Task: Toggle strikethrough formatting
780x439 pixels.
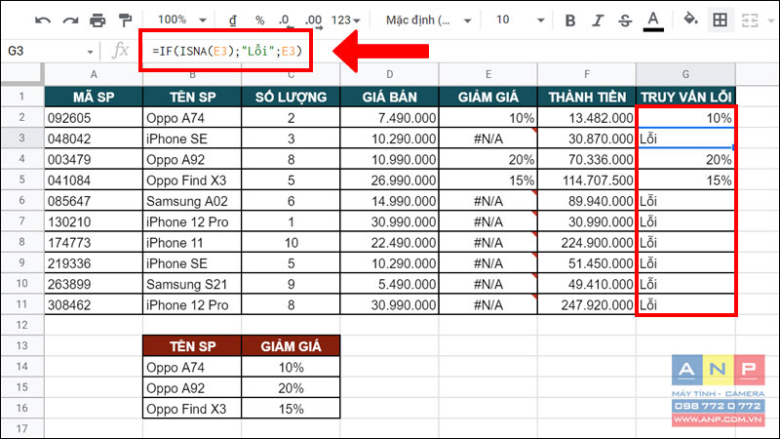Action: pos(625,20)
